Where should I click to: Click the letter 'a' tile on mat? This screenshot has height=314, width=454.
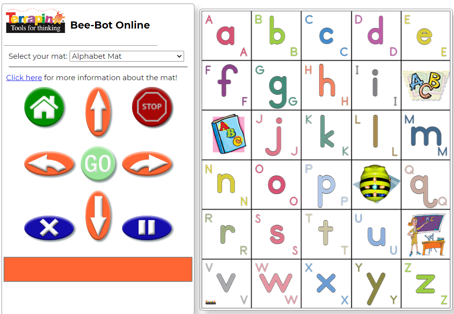226,36
